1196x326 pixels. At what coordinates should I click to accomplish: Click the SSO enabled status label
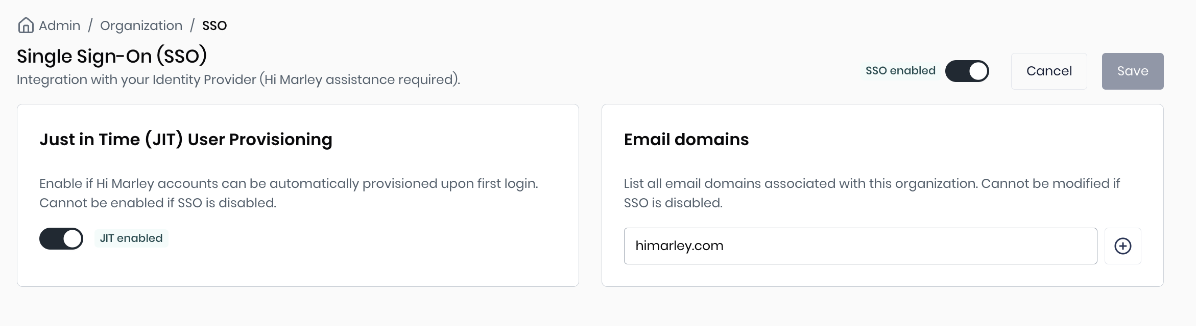pos(900,71)
